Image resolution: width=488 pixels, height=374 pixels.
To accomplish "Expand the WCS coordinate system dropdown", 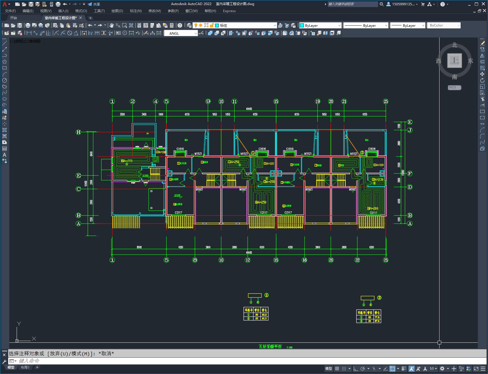I will [x=454, y=87].
